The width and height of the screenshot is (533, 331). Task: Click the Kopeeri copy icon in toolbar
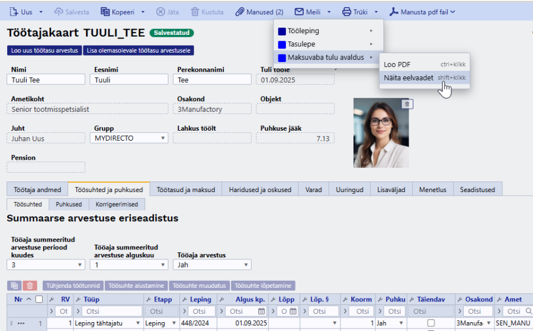point(105,12)
